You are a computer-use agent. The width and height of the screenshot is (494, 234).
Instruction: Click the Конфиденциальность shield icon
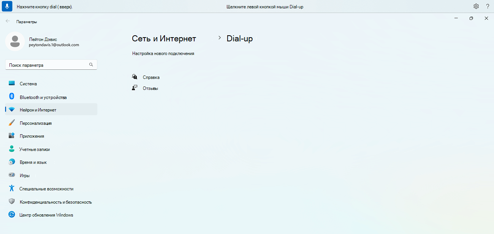click(12, 201)
